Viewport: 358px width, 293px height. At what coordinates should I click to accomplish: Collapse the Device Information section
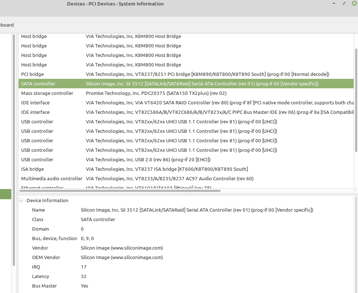21,201
